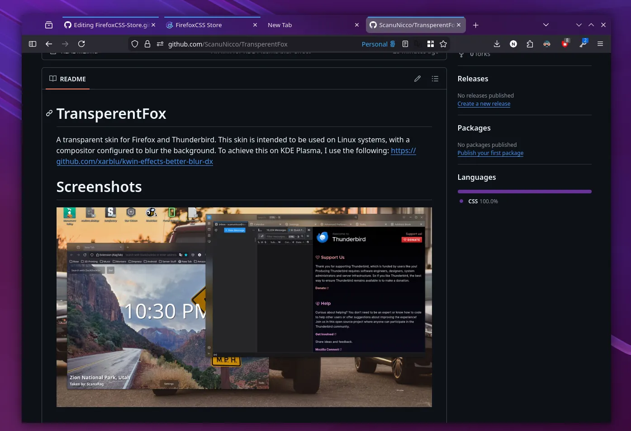
Task: Open the Firefox application hamburger menu
Action: click(600, 44)
